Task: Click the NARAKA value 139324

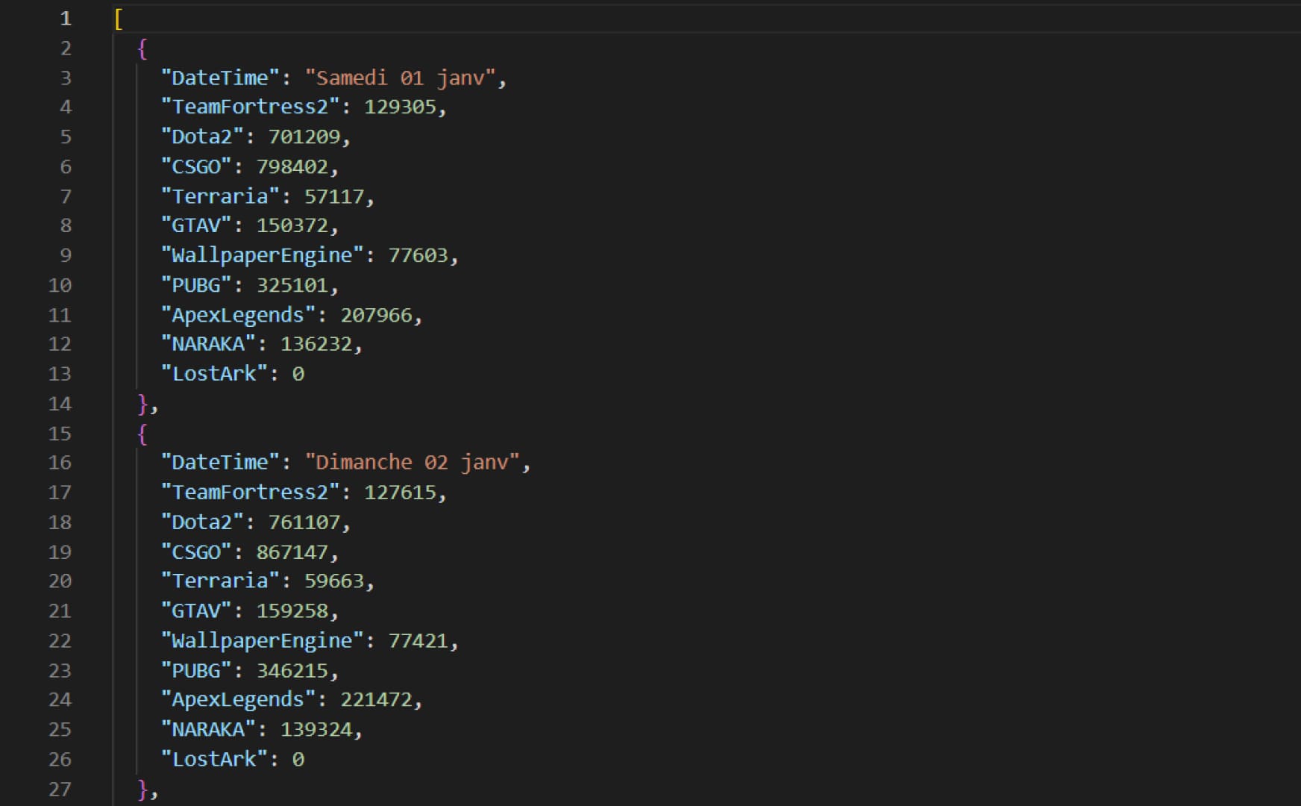Action: coord(316,730)
